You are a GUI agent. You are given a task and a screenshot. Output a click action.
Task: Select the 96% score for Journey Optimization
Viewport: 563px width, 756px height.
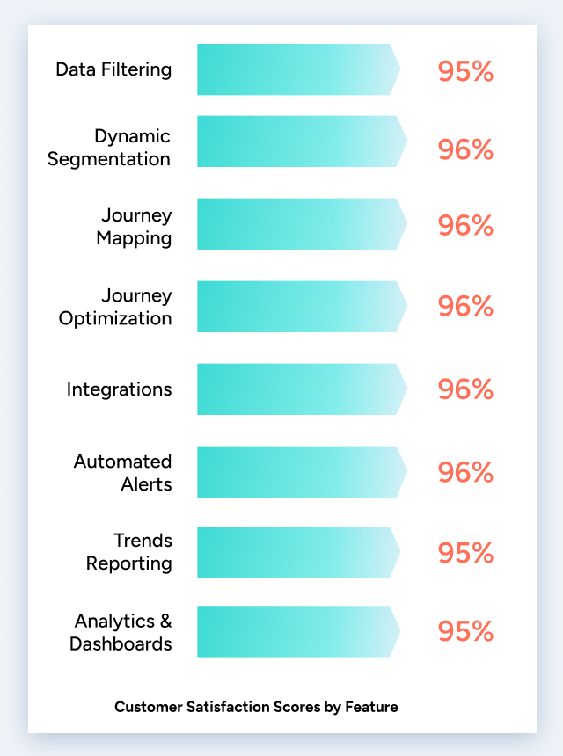pyautogui.click(x=465, y=306)
